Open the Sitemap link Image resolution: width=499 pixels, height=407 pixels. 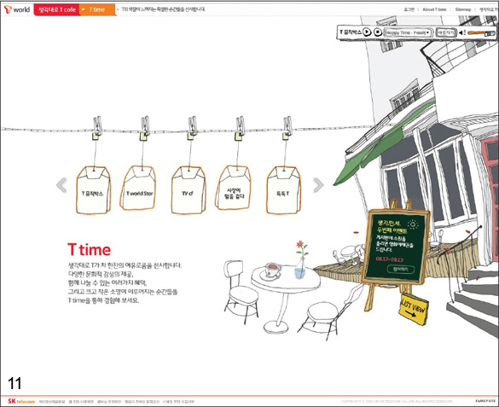[462, 9]
